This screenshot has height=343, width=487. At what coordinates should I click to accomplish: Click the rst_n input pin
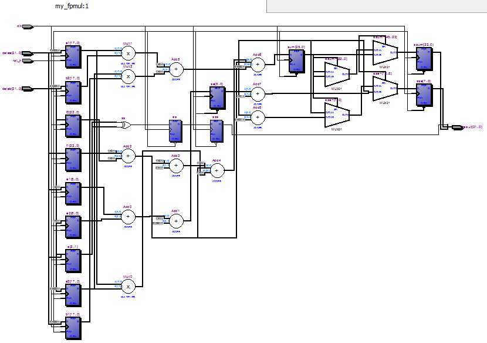28,61
